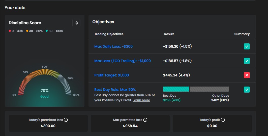Click the Today's permitted loss label
The width and height of the screenshot is (268, 136).
pyautogui.click(x=46, y=120)
